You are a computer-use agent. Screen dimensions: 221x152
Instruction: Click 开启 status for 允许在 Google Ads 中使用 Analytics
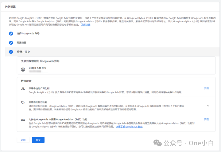[207, 119]
